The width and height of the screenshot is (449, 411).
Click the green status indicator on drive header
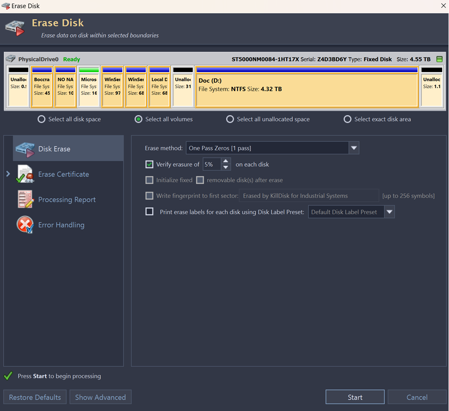pos(439,59)
